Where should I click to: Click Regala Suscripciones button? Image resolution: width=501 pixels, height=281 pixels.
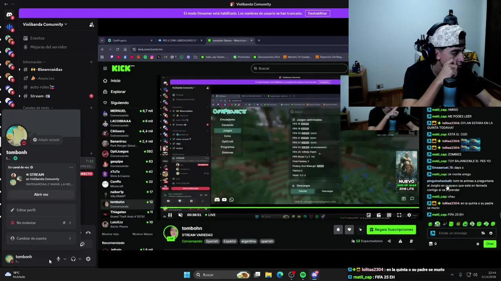(391, 230)
